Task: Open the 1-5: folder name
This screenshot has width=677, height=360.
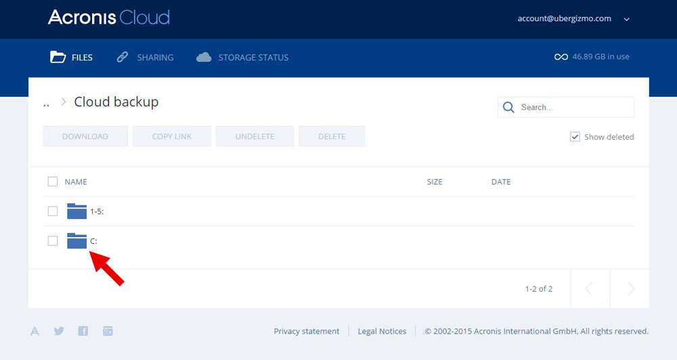Action: pos(97,211)
